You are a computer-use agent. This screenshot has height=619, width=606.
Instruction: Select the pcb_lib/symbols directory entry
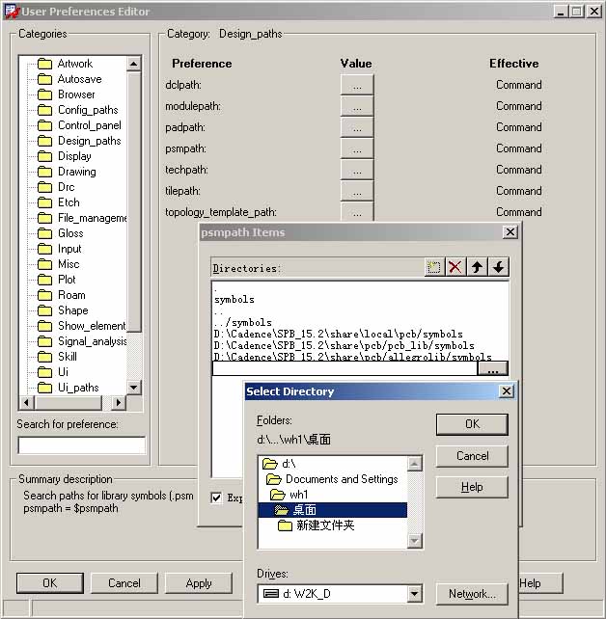pos(344,345)
